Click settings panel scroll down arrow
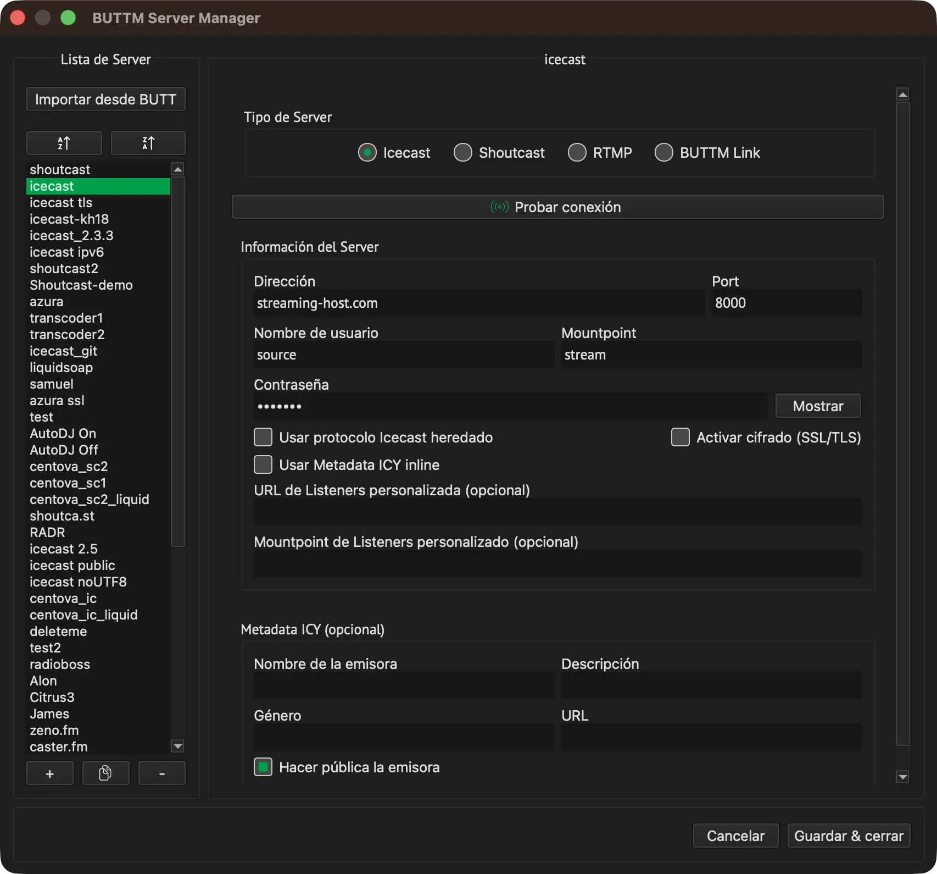Image resolution: width=937 pixels, height=874 pixels. 902,777
